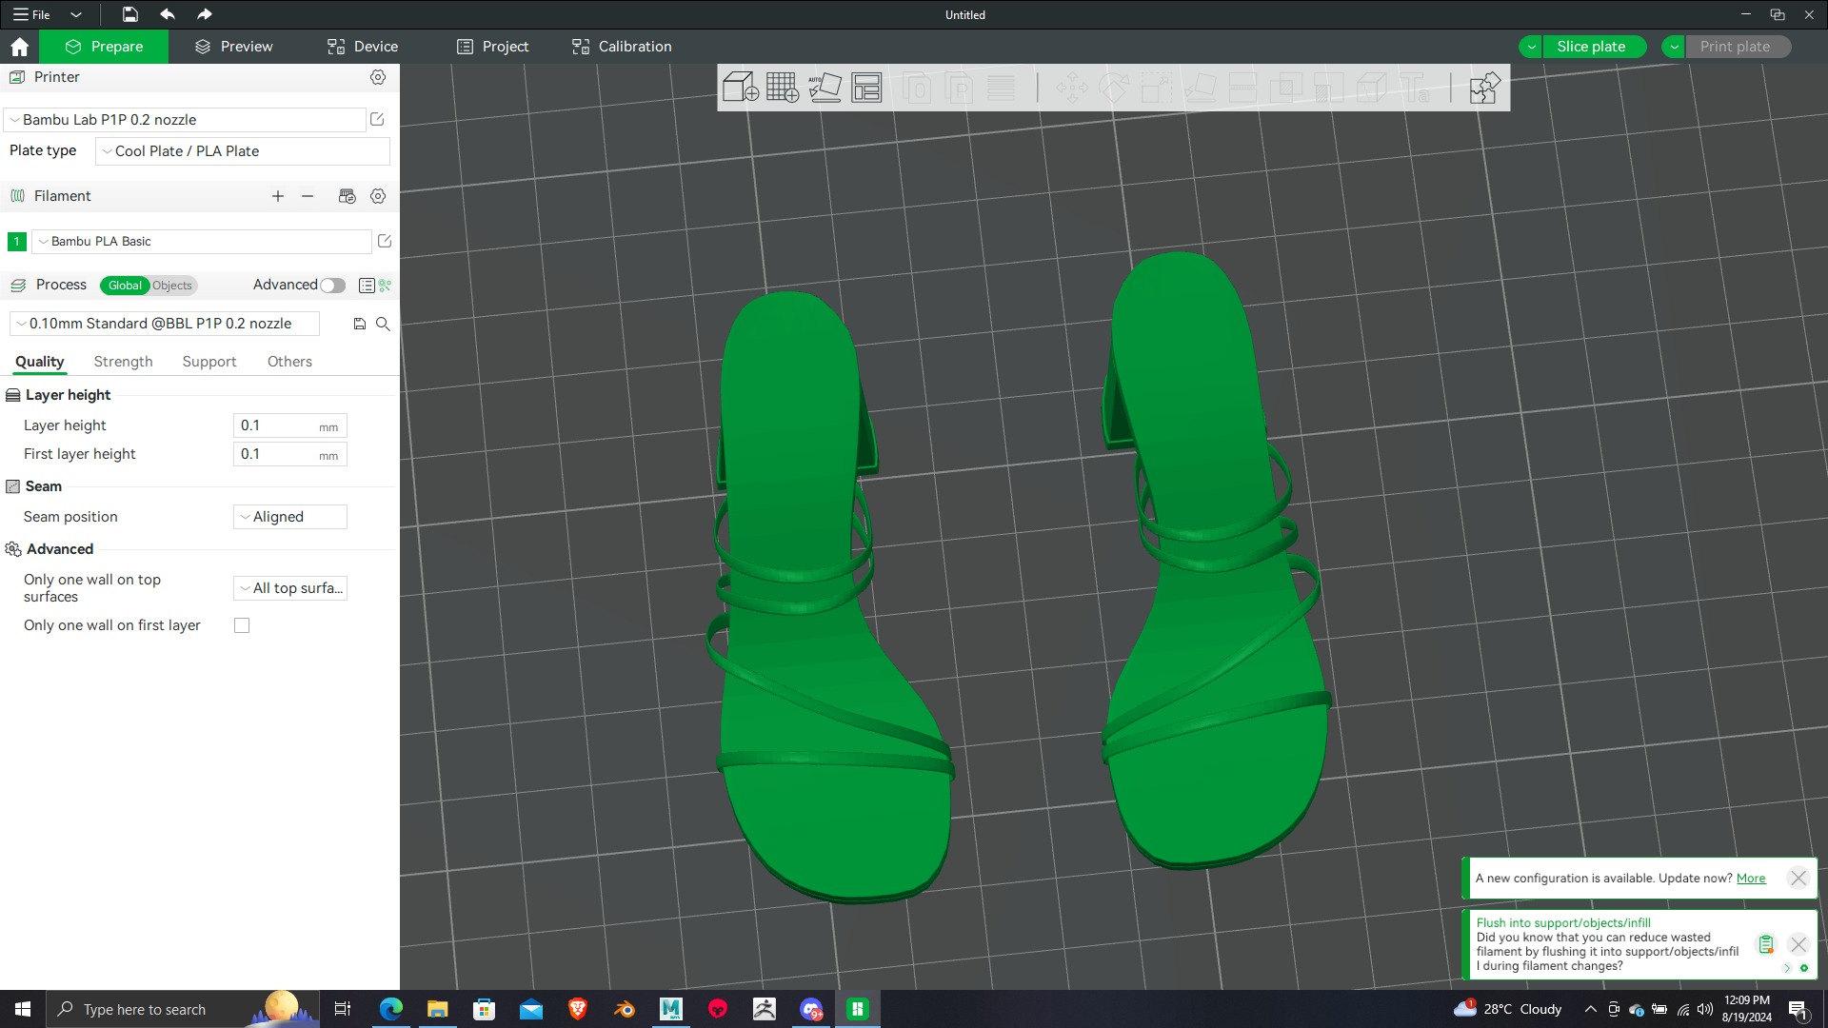Edit the Bambu Lab P1P printer preset
This screenshot has height=1028, width=1828.
point(377,119)
